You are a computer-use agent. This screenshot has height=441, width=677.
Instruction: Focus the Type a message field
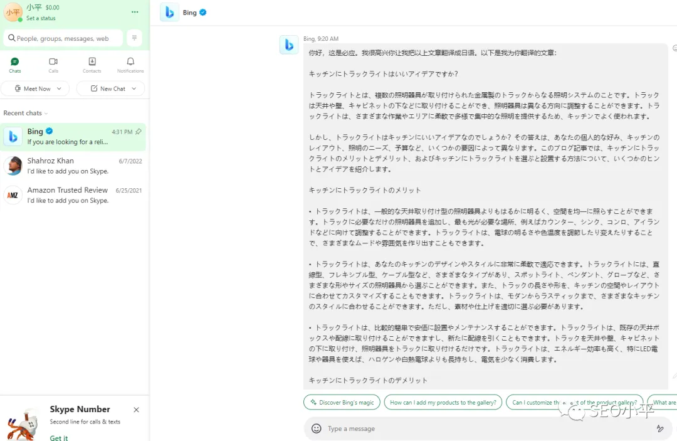pyautogui.click(x=488, y=428)
